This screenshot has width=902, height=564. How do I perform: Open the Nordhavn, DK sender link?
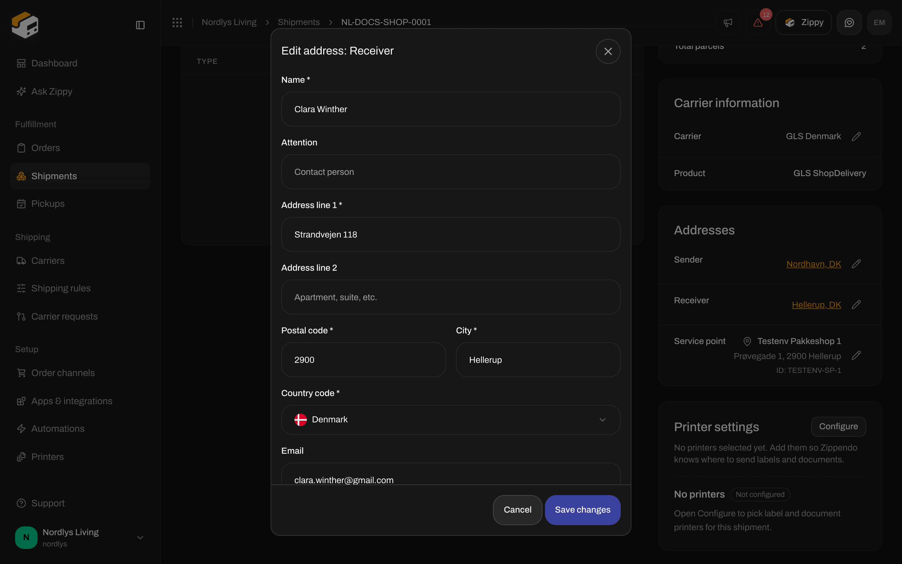[x=814, y=264]
